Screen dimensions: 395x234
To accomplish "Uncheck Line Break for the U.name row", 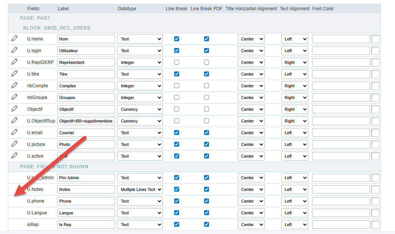I will click(176, 39).
